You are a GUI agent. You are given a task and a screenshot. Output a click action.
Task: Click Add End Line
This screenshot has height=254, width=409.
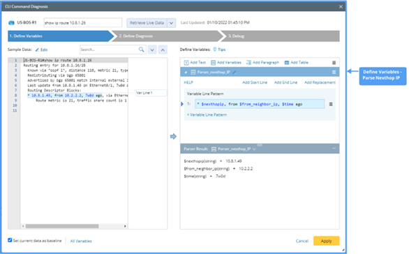[285, 82]
